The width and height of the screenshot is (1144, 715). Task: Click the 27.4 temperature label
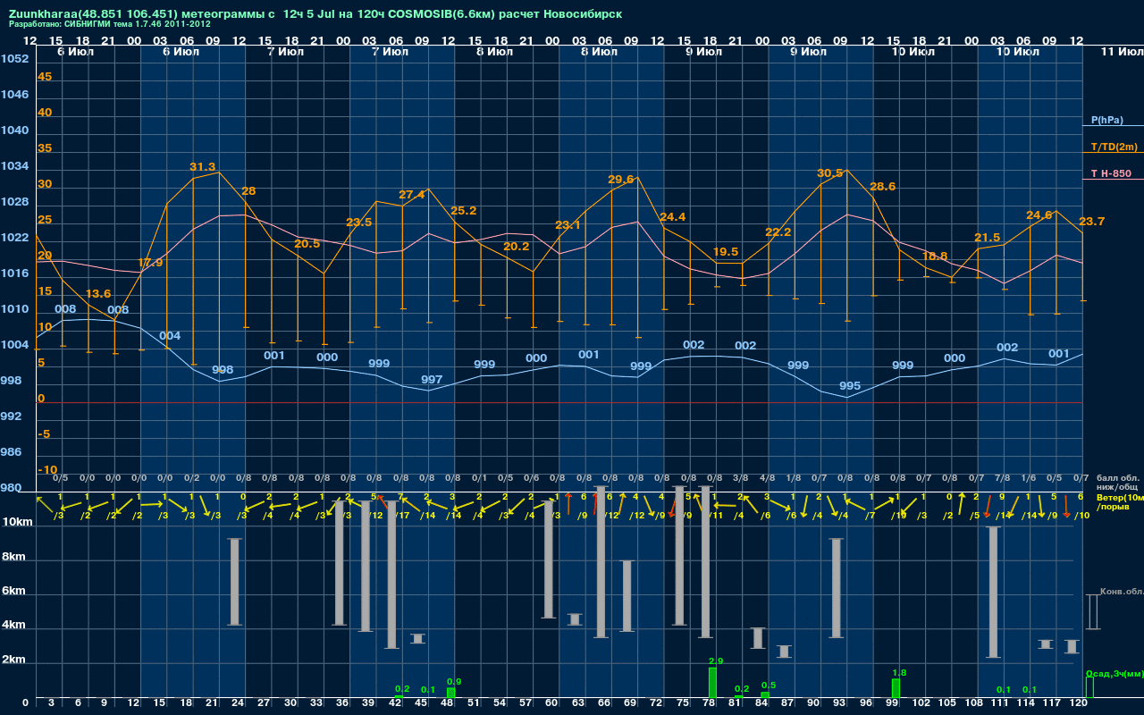tap(412, 195)
